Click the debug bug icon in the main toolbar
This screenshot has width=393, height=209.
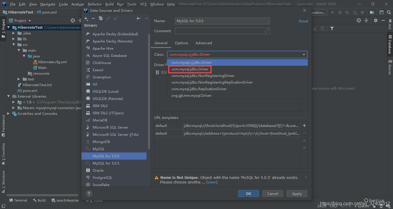click(340, 12)
